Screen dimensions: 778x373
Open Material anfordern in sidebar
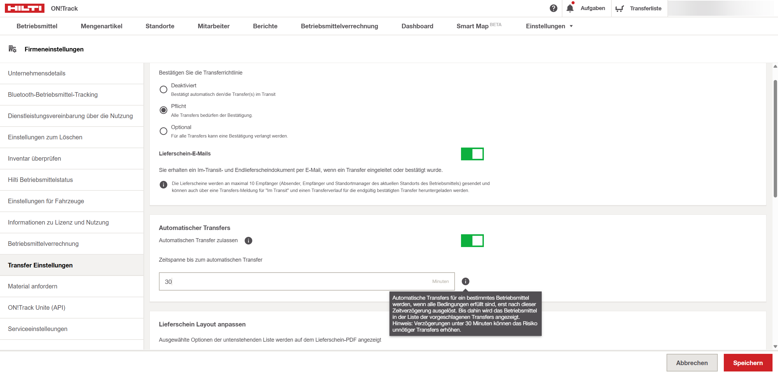[33, 286]
